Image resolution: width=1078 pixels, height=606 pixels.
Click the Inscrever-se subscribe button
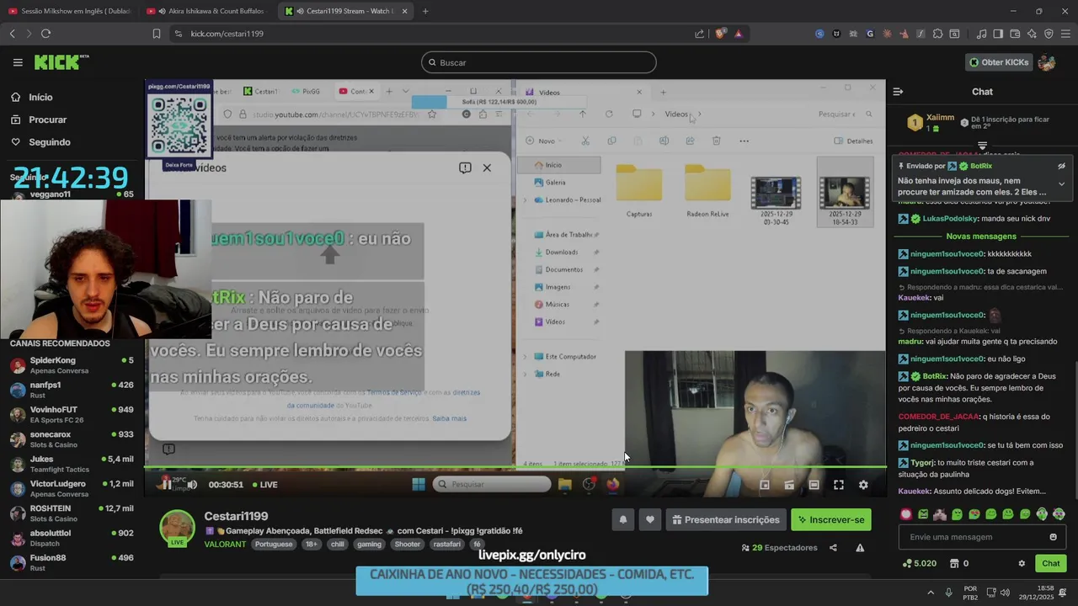[831, 520]
